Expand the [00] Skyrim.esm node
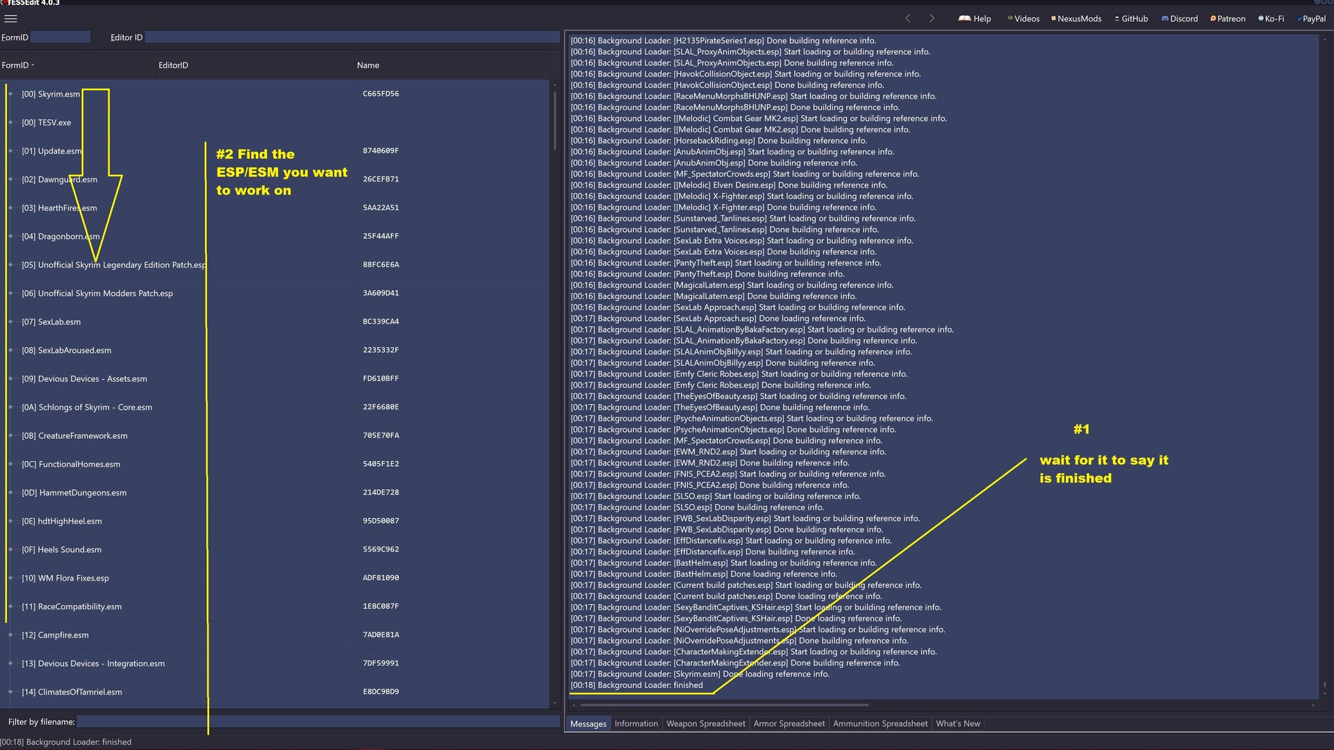Viewport: 1334px width, 750px height. point(10,94)
